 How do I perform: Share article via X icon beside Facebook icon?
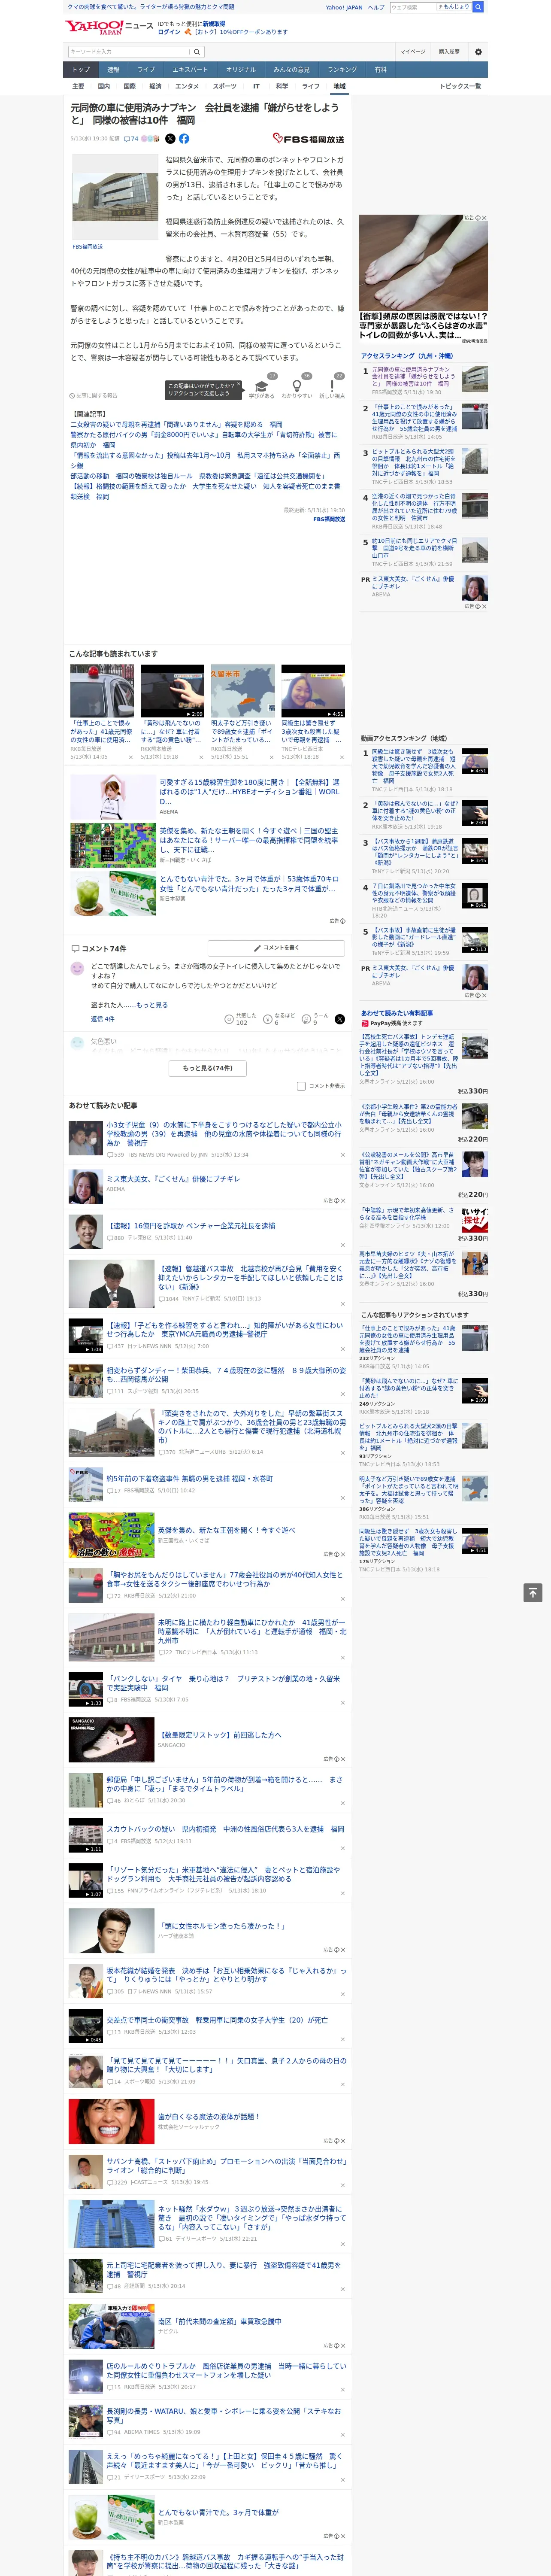(170, 139)
